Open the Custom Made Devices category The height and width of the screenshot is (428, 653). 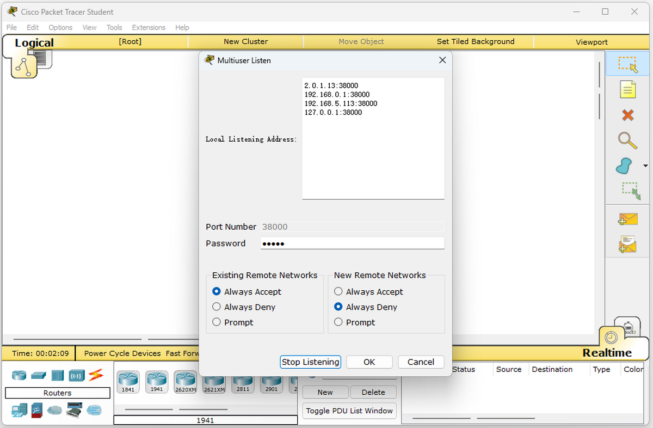[x=73, y=409]
